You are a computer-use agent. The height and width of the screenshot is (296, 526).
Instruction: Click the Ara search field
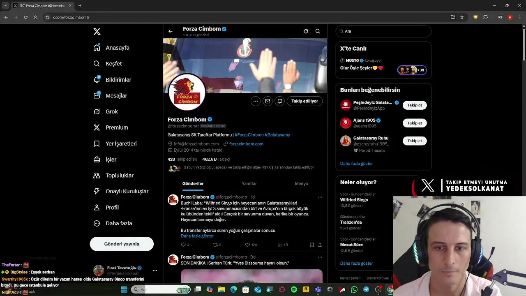point(383,31)
